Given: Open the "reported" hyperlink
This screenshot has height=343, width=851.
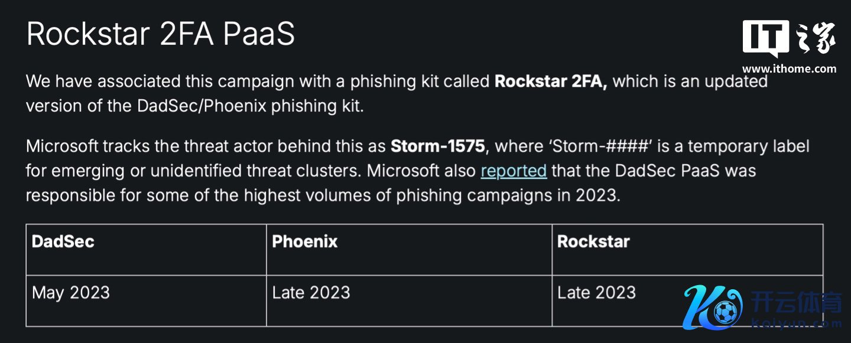Looking at the screenshot, I should pos(514,171).
